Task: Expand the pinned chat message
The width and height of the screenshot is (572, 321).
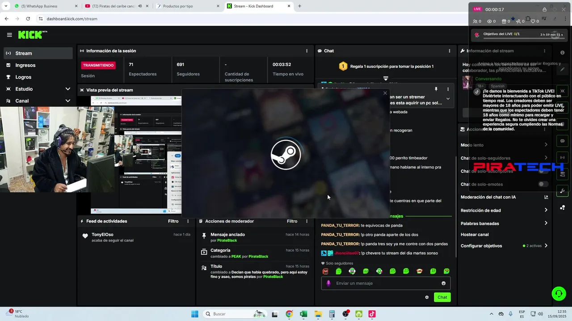Action: (448, 99)
